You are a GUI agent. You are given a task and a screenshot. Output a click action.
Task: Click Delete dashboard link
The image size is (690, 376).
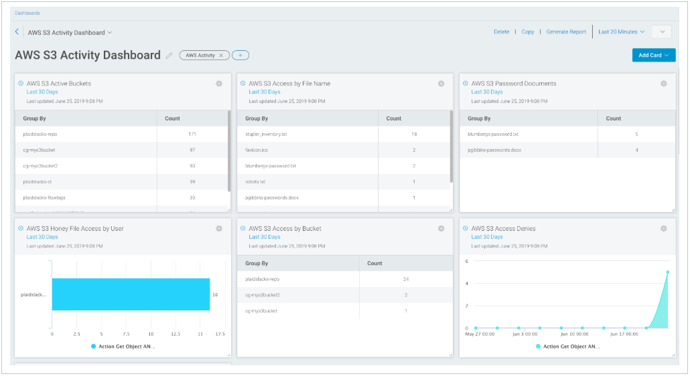coord(501,32)
